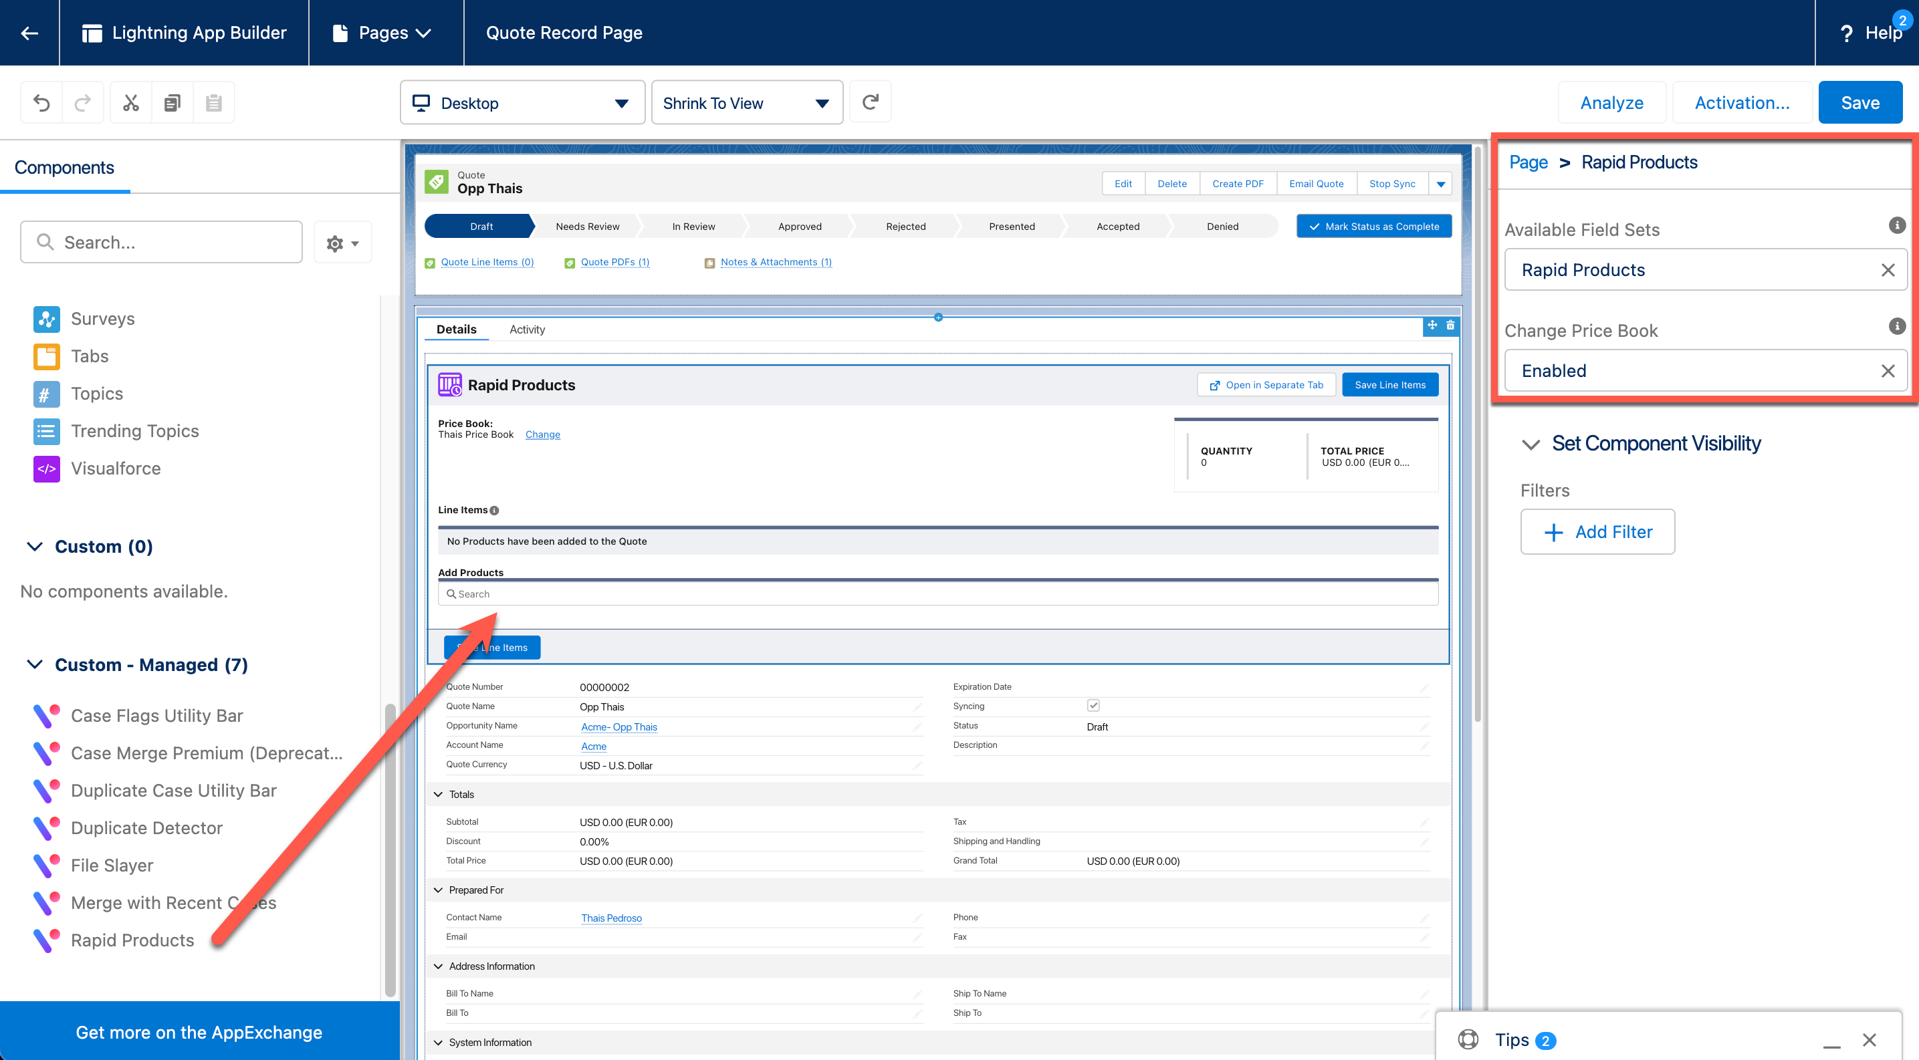
Task: Select the Needs Review path stage
Action: [587, 227]
